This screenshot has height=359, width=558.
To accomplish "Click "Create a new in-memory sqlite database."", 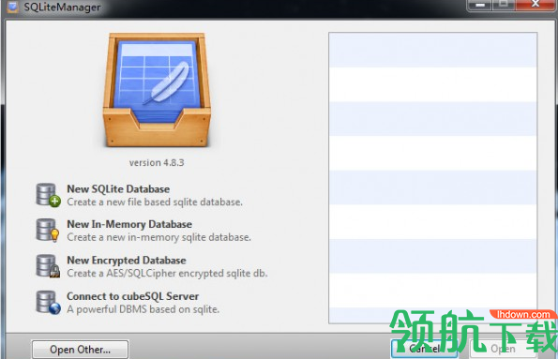I will (159, 237).
